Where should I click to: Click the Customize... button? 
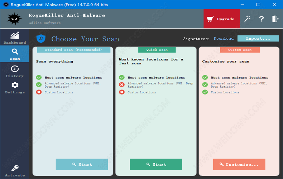point(239,164)
